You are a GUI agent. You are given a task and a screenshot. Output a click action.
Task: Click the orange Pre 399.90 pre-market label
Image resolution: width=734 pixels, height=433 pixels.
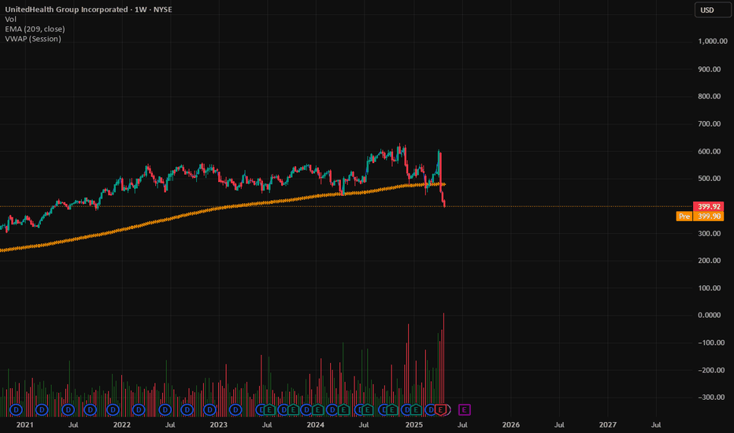pos(700,216)
